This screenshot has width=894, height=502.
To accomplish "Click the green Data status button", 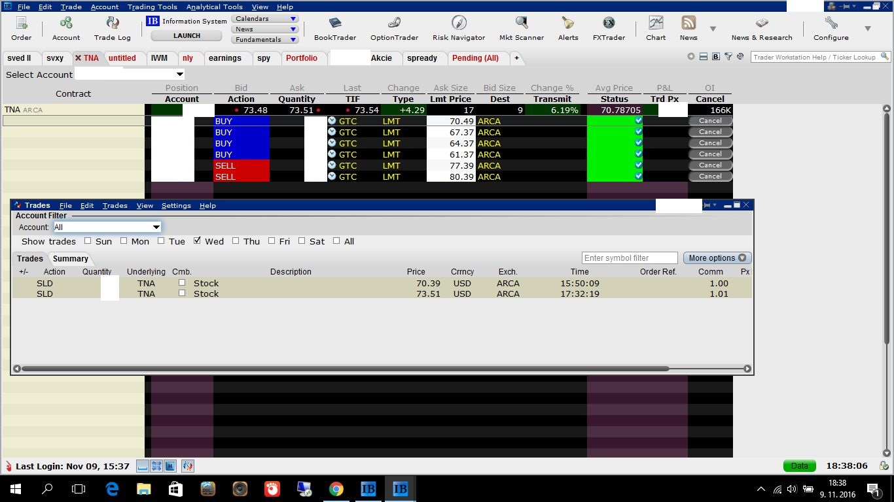I will click(x=800, y=466).
